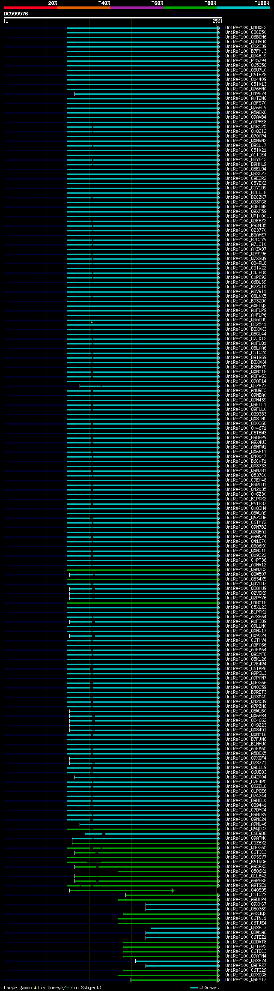Select label UniRef100_Q76HL9
Screen dimensions: 274x991
tap(246, 108)
